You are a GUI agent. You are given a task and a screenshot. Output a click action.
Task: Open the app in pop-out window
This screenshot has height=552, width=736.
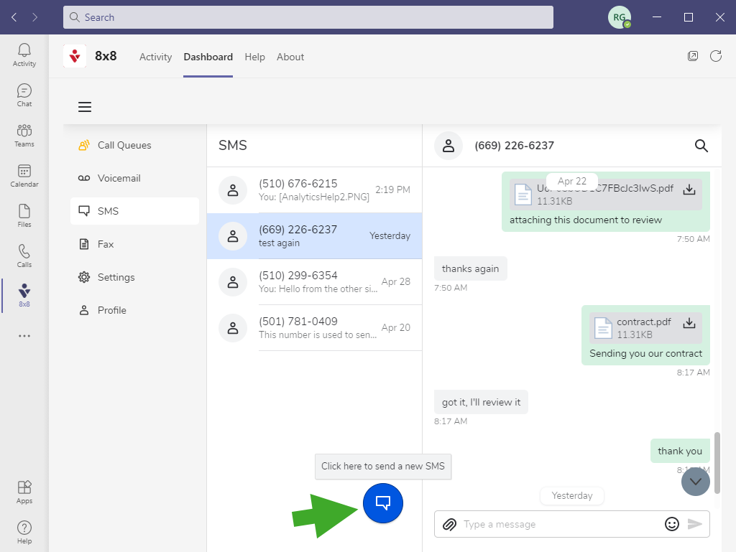pyautogui.click(x=693, y=56)
